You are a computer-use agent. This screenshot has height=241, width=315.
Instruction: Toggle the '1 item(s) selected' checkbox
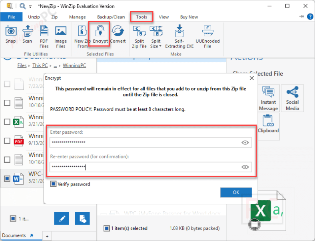(107, 228)
